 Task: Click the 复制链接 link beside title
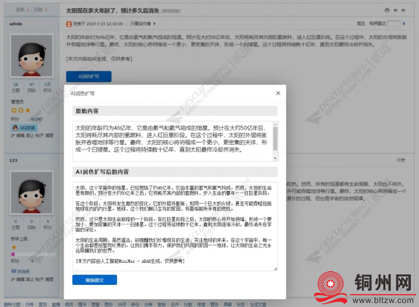tap(171, 11)
